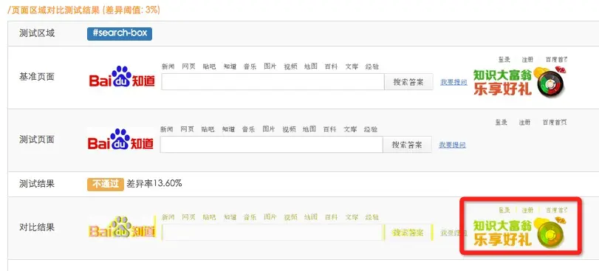This screenshot has width=599, height=271.
Task: Click the 登录 link in baseline page
Action: tap(504, 60)
